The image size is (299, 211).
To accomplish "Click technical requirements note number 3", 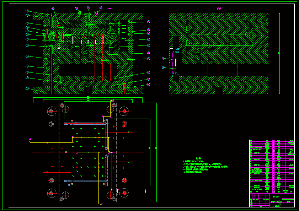I will [206, 167].
